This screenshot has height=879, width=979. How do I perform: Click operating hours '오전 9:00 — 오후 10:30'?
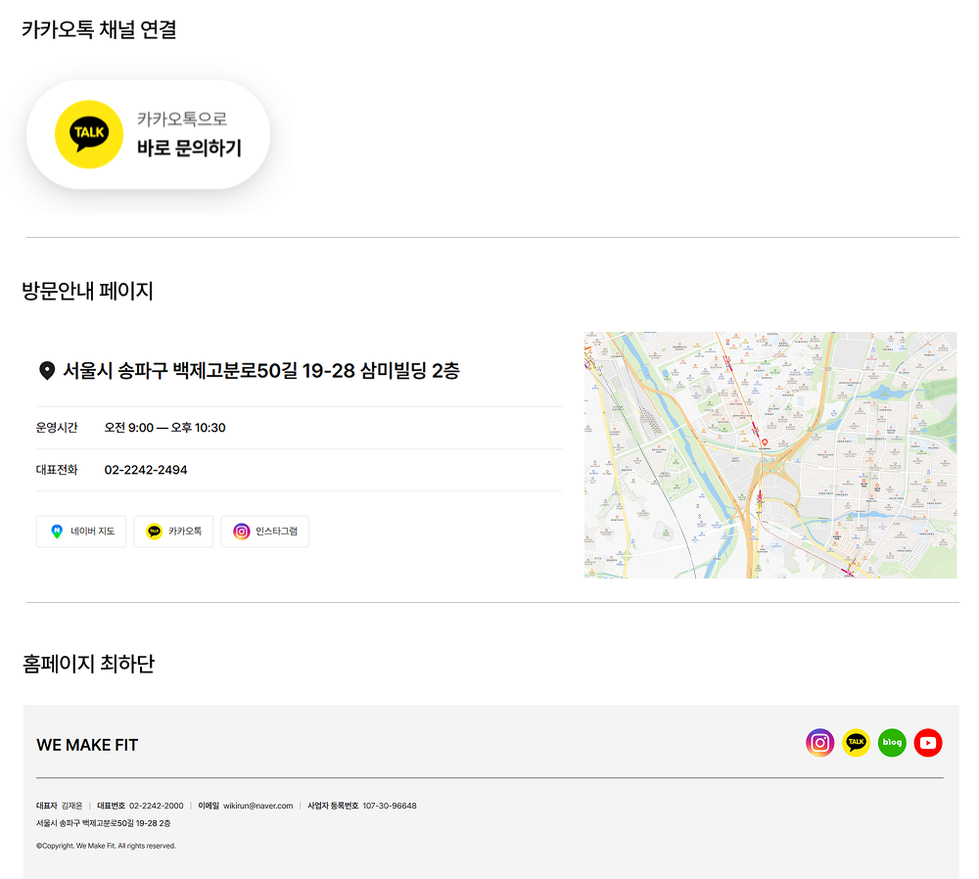[164, 428]
